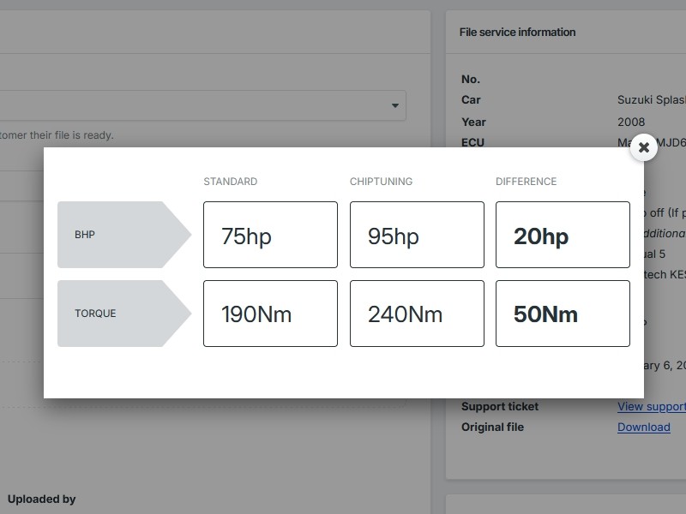Click the Original file label
This screenshot has width=686, height=514.
pyautogui.click(x=492, y=427)
